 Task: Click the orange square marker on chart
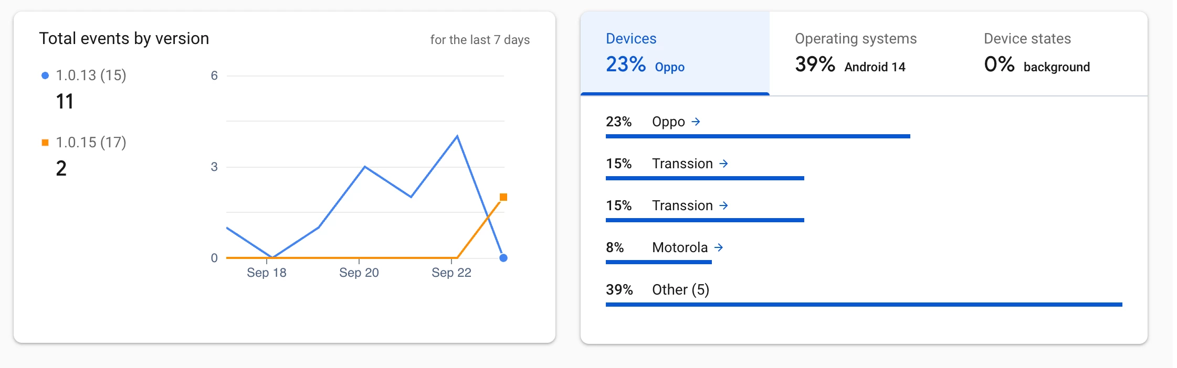click(503, 197)
